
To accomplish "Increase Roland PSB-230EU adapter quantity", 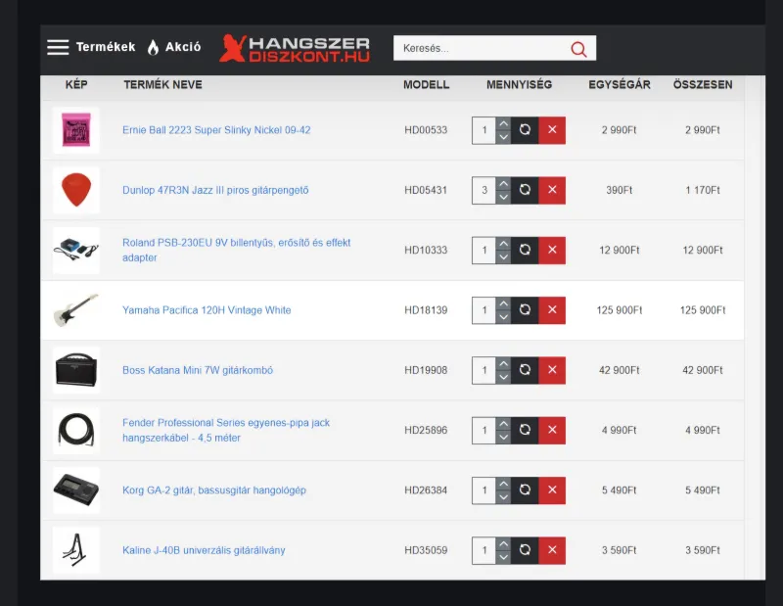I will pos(503,244).
